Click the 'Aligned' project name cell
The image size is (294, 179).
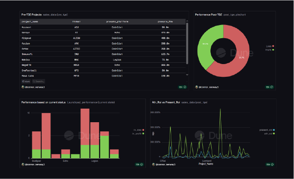(26, 38)
